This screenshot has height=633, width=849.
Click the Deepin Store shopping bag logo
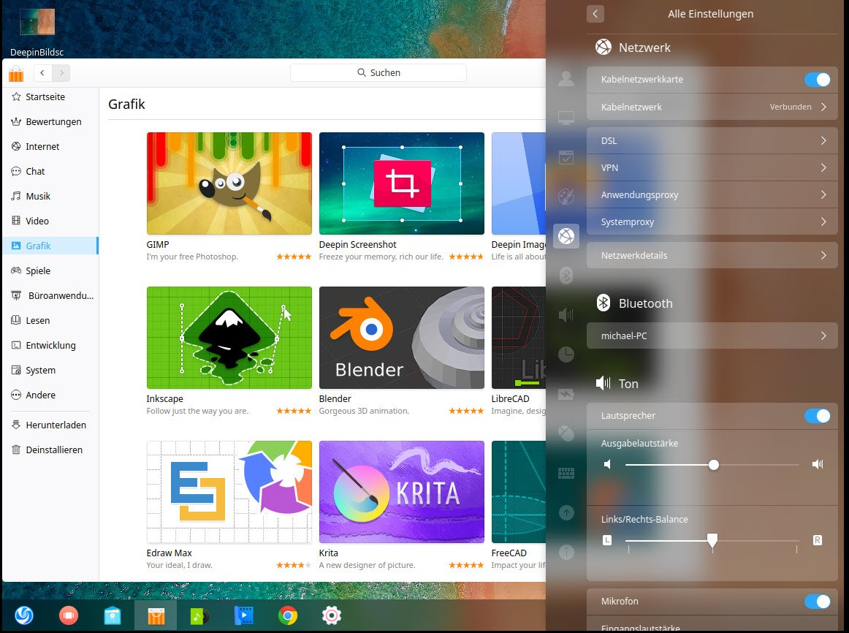(x=16, y=73)
